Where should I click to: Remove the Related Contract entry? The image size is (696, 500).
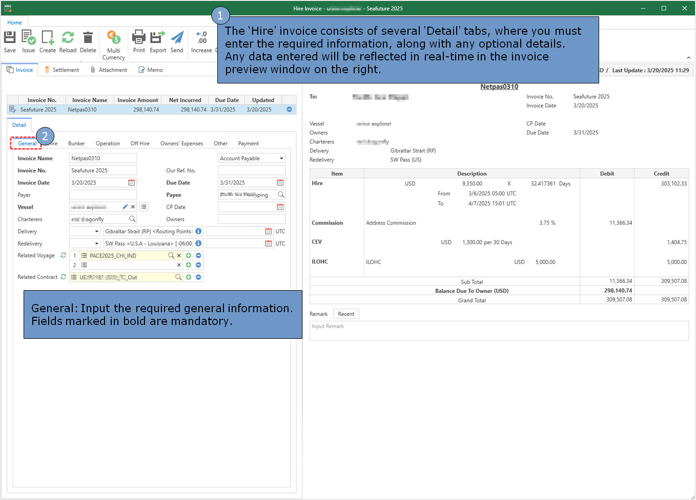click(x=198, y=277)
